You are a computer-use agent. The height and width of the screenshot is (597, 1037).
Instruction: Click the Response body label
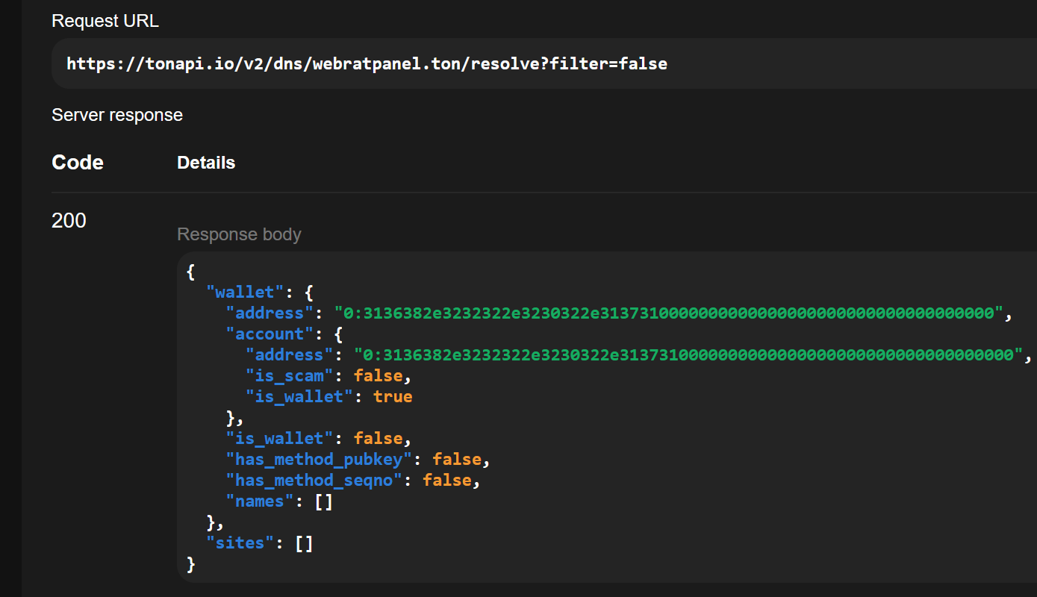click(x=239, y=234)
